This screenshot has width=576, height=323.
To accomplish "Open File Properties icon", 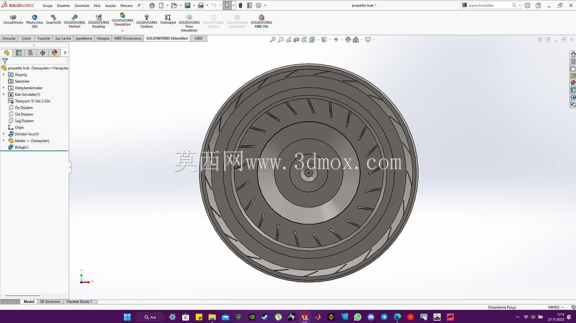I will point(250,5).
